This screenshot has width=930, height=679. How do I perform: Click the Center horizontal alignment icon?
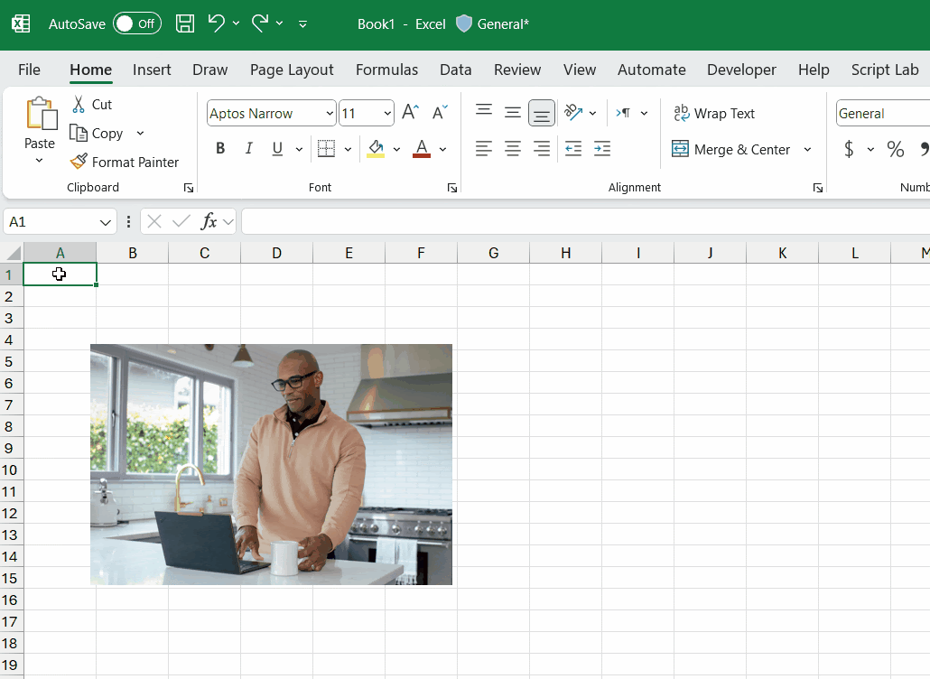click(513, 149)
